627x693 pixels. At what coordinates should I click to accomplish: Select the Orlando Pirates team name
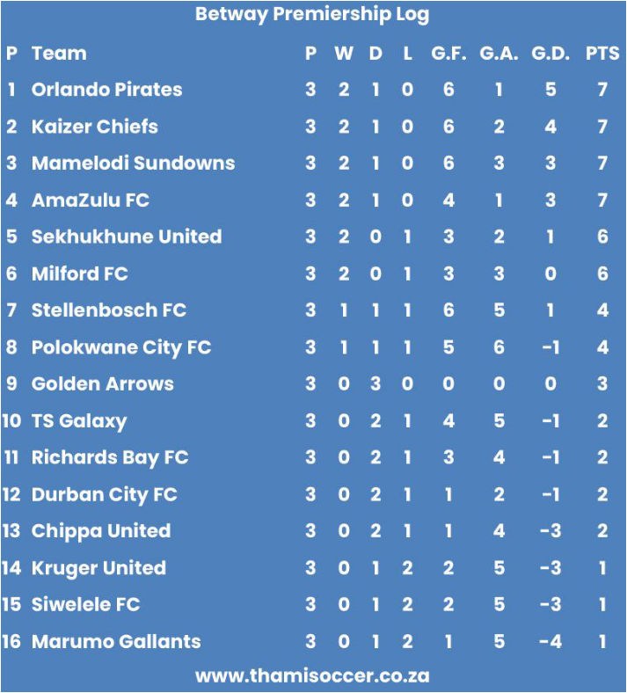pyautogui.click(x=107, y=90)
